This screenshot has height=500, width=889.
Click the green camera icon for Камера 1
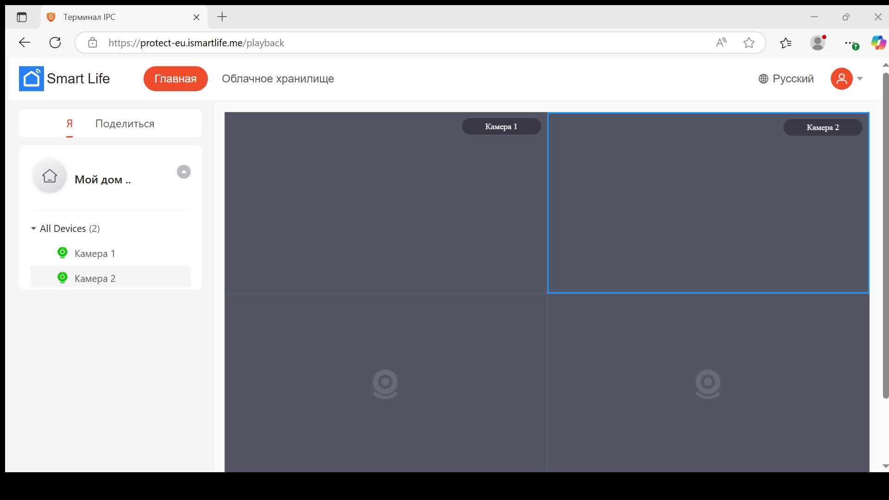63,253
